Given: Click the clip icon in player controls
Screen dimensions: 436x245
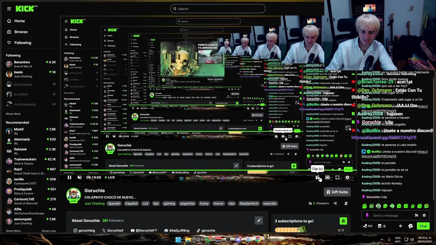Looking at the screenshot, I should click(x=317, y=178).
